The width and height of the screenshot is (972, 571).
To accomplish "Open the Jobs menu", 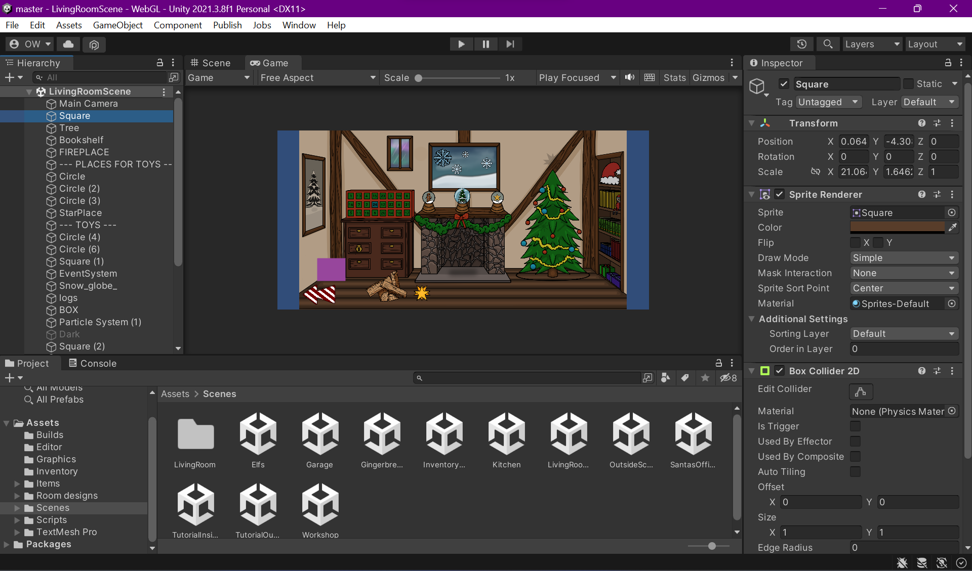I will 262,25.
